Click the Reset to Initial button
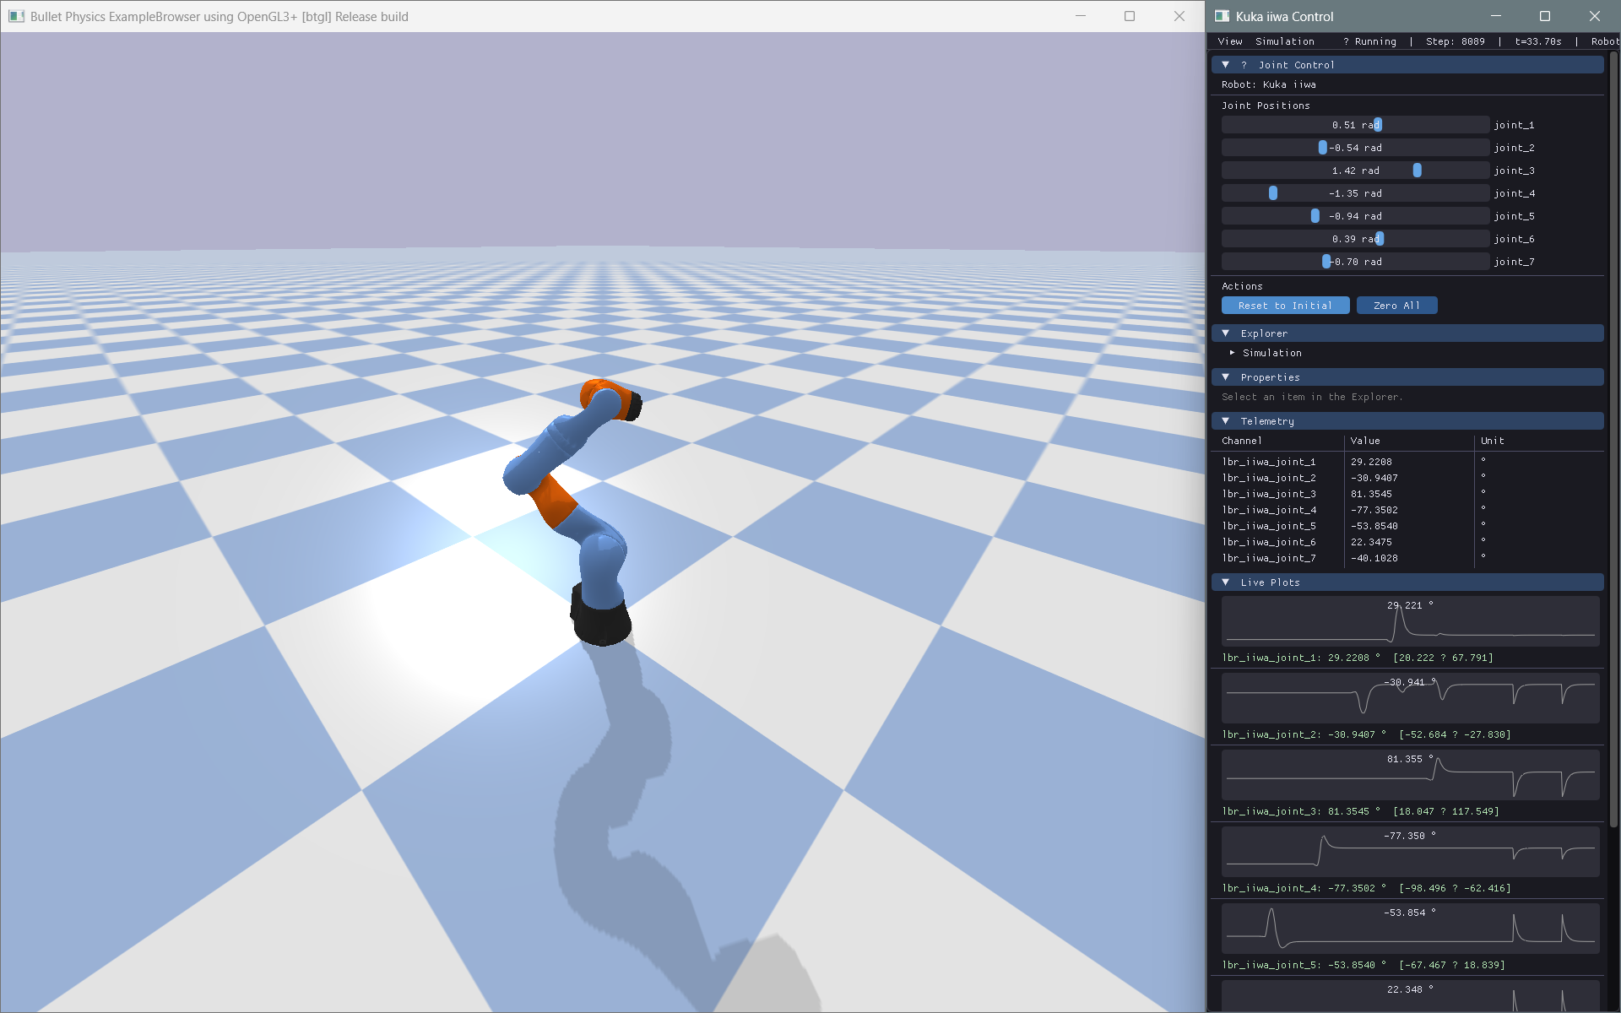The width and height of the screenshot is (1621, 1013). [x=1285, y=306]
